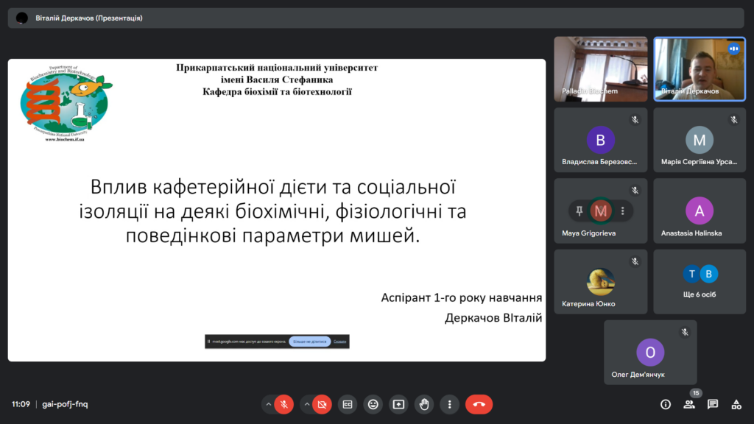Open the activities shapes icon
The height and width of the screenshot is (424, 754).
(736, 404)
